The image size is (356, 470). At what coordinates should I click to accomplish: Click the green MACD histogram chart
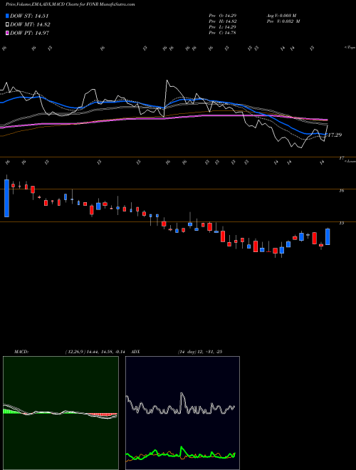[x=61, y=413]
